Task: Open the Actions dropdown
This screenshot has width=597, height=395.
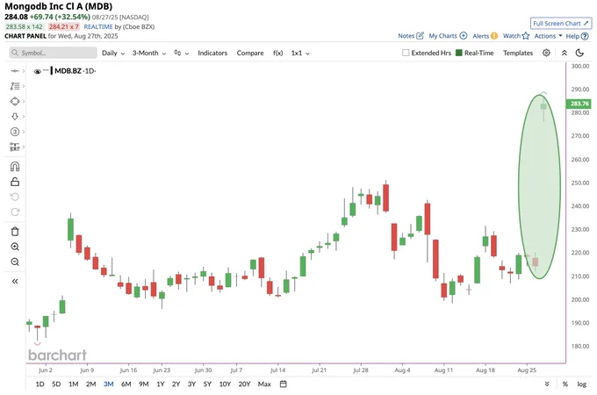Action: tap(548, 36)
